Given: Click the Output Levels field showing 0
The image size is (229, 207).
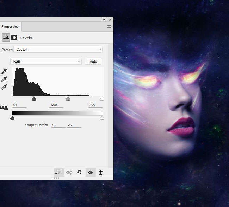Looking at the screenshot, I should tap(58, 125).
